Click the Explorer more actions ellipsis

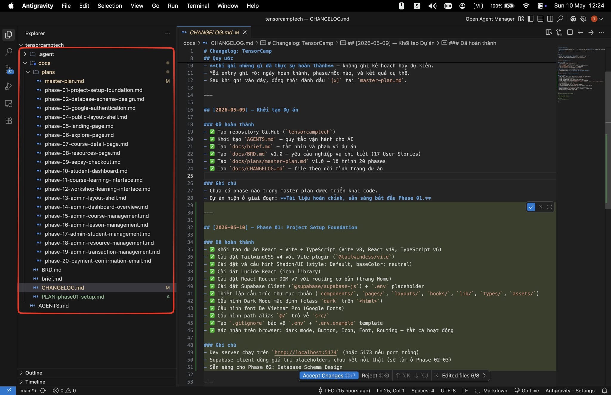click(167, 33)
